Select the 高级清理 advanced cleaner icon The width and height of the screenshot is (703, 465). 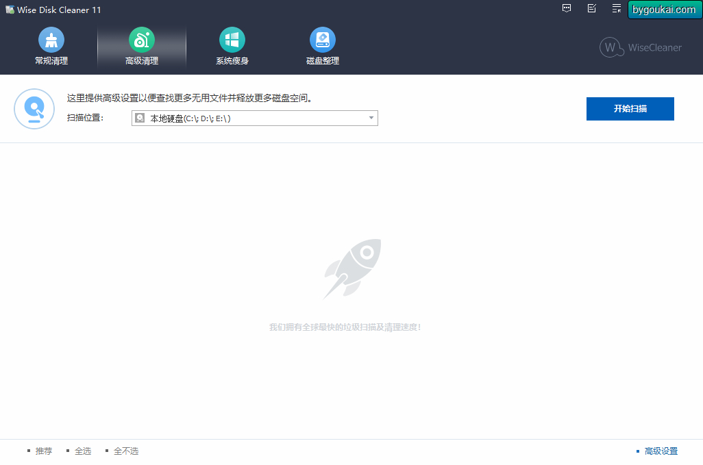142,40
